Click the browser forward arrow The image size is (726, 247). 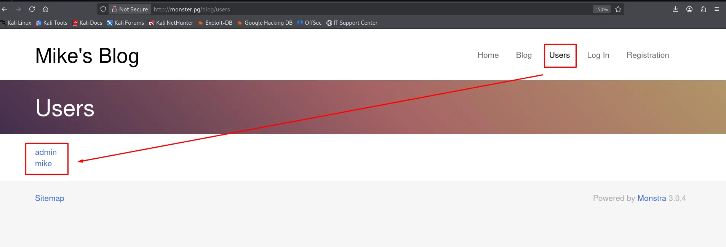[18, 9]
